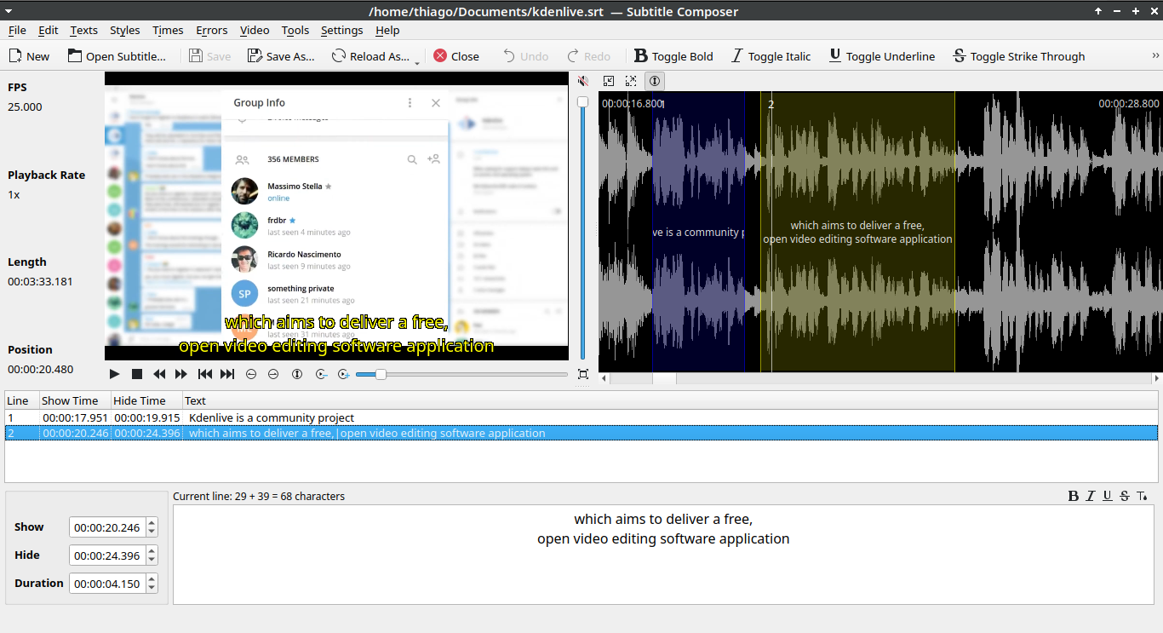Decrease Show time with down arrow

pyautogui.click(x=152, y=532)
